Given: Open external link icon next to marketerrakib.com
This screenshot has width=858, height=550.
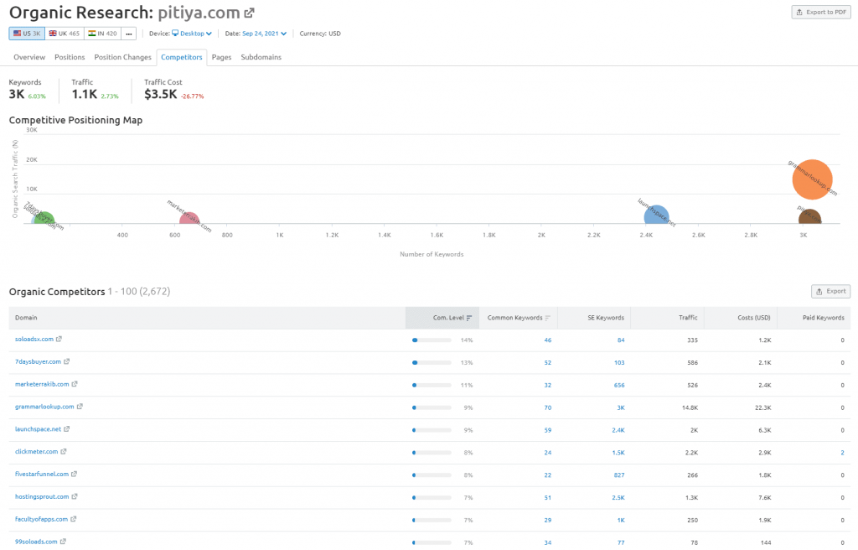Looking at the screenshot, I should [x=75, y=384].
